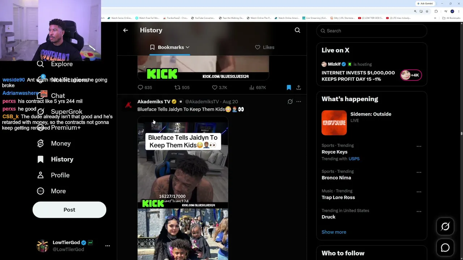Open the Bronco Nima trending topic
Viewport: 463px width, 260px height.
click(x=336, y=178)
